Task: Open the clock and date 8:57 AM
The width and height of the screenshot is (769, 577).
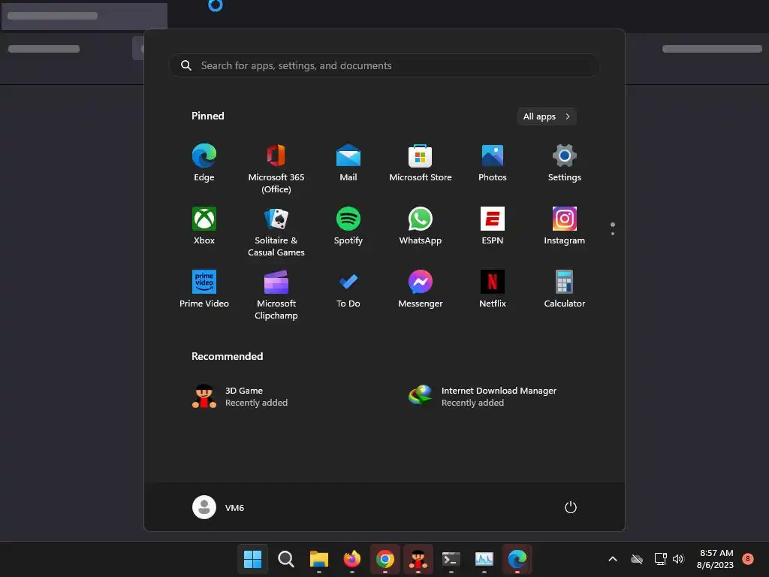Action: coord(716,559)
